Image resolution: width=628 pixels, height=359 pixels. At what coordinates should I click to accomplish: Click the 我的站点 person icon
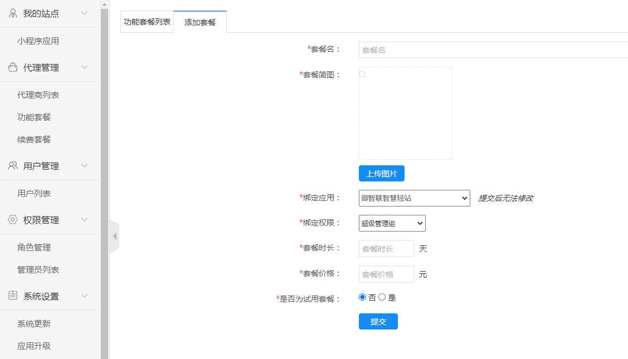tap(13, 13)
